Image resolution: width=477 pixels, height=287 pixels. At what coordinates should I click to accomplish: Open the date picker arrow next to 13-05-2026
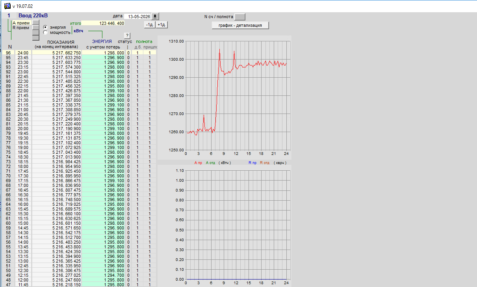155,16
